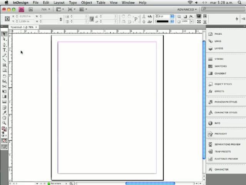
Task: Select the Eyedropper tool
Action: (4, 113)
